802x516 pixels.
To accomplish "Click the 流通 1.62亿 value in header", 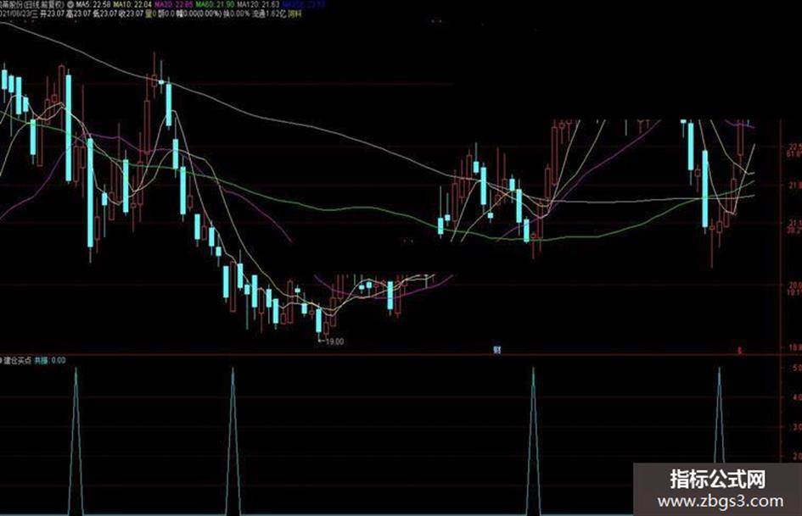I will pos(267,14).
